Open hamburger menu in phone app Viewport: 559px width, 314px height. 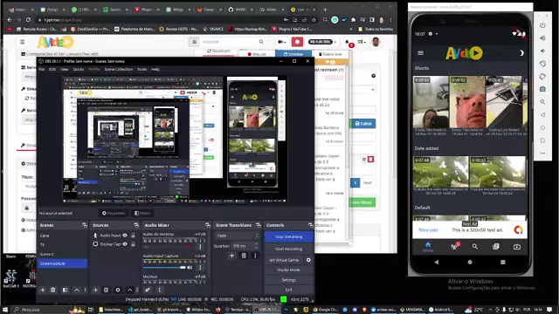pos(421,53)
